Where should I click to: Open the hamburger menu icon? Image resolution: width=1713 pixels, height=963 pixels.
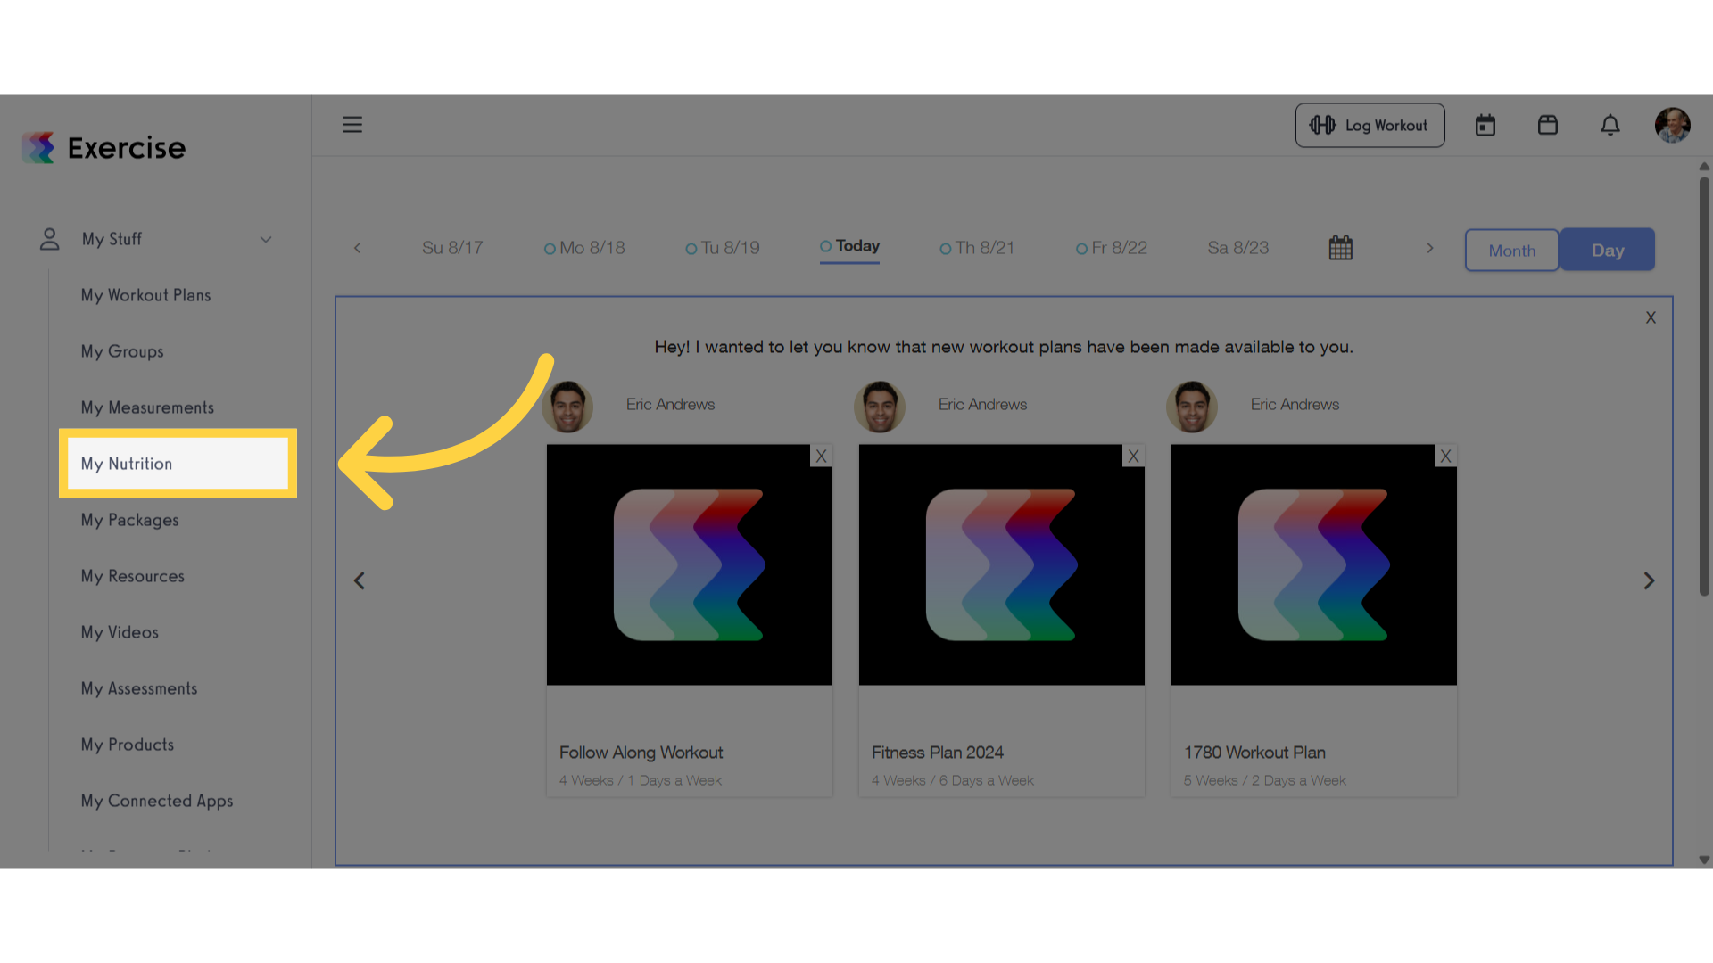point(352,125)
